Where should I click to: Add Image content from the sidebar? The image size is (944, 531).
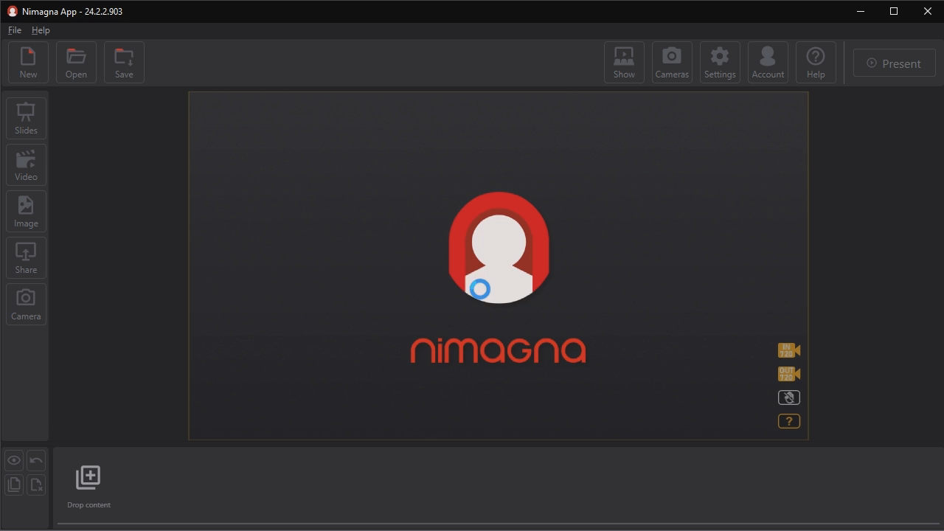(26, 211)
